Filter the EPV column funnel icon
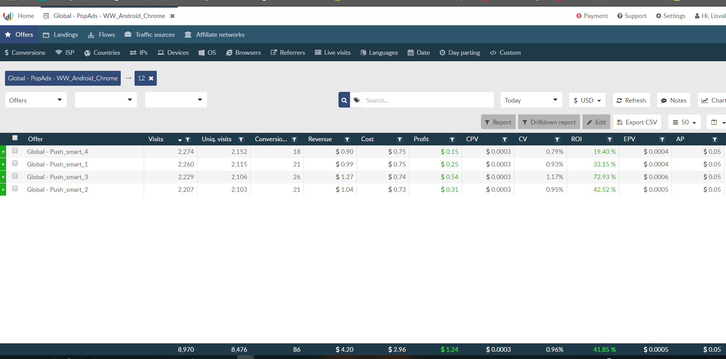Viewport: 726px width, 359px height. coord(662,140)
